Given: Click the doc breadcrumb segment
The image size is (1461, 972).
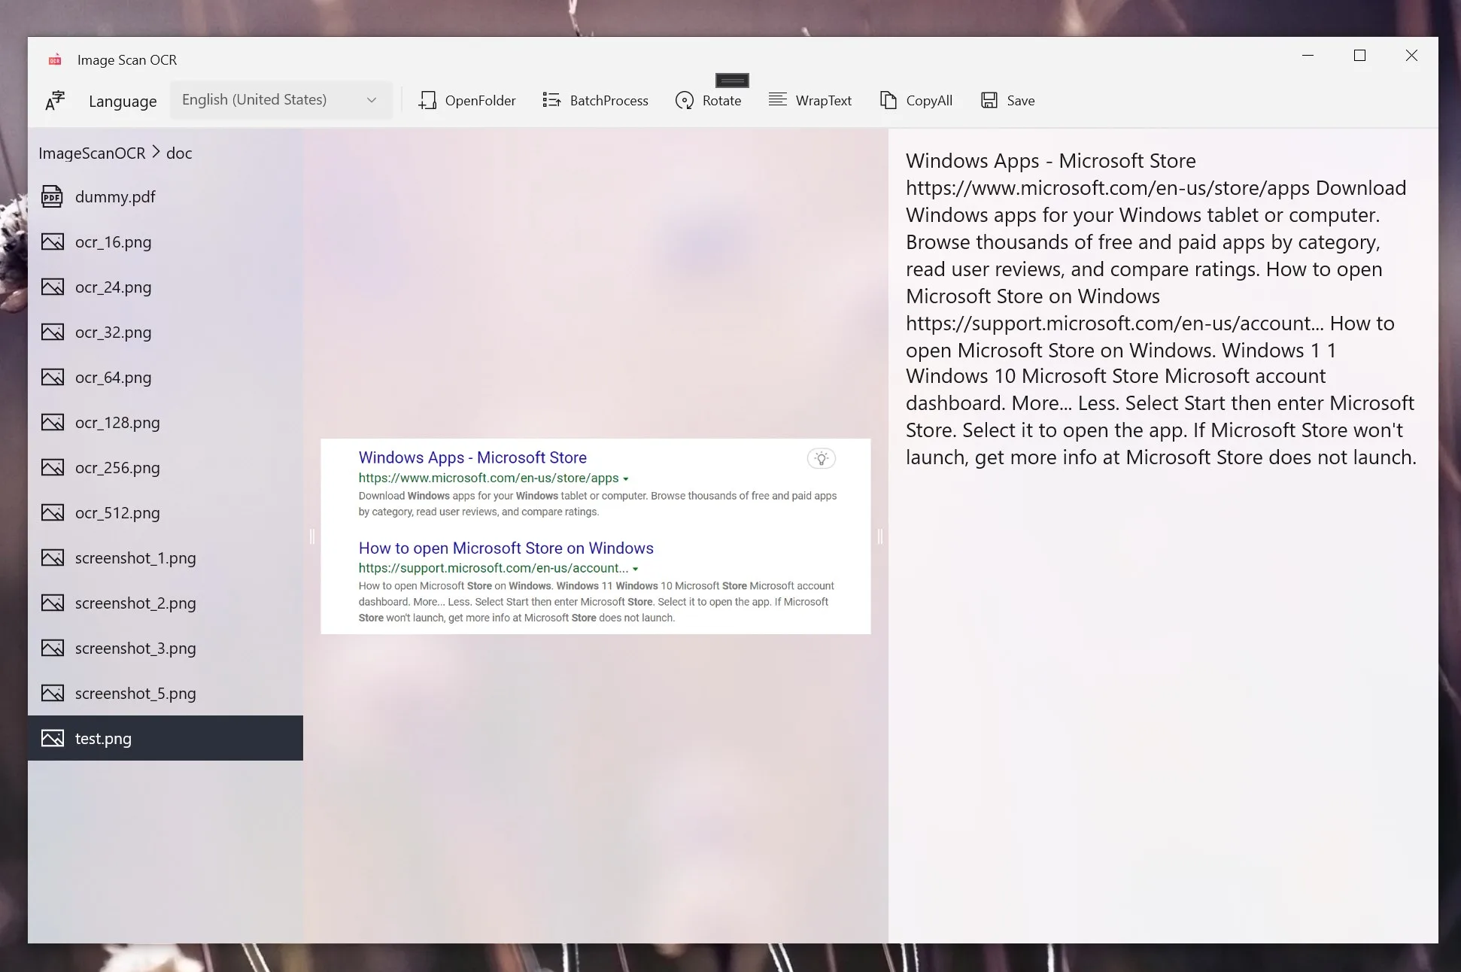Looking at the screenshot, I should (179, 153).
